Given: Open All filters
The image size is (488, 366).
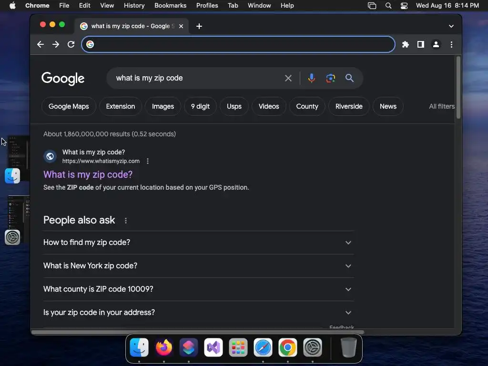Looking at the screenshot, I should (x=442, y=106).
